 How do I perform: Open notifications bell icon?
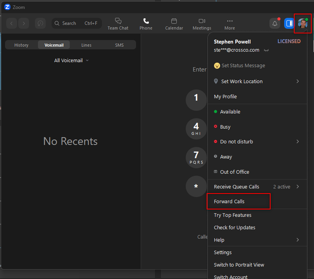click(x=275, y=23)
